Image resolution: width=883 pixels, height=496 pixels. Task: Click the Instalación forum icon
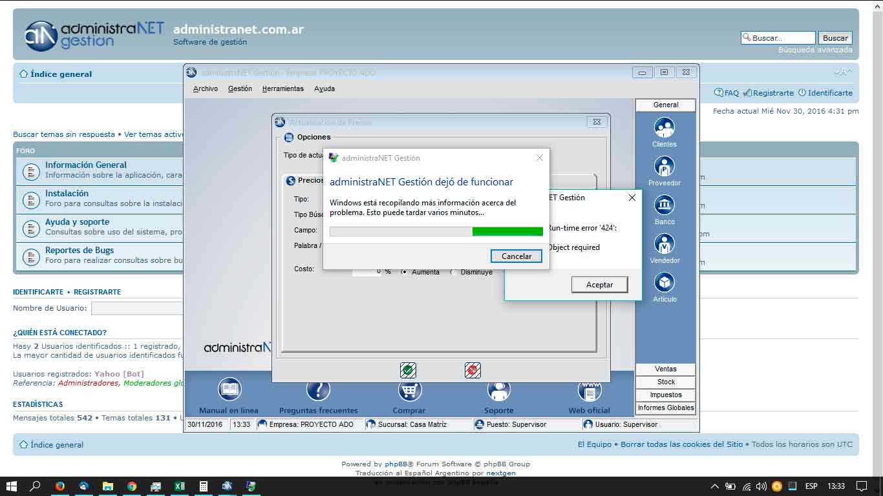(x=31, y=200)
